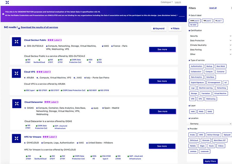This screenshot has width=232, height=164.
Task: Click the Cloud Secteur Public service logo
Action: point(16,42)
